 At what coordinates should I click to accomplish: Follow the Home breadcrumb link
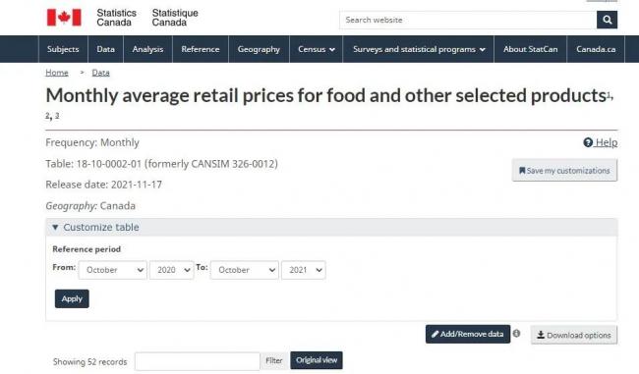coord(57,73)
